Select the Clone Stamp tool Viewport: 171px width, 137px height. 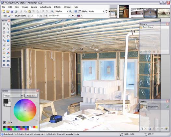pos(4,53)
